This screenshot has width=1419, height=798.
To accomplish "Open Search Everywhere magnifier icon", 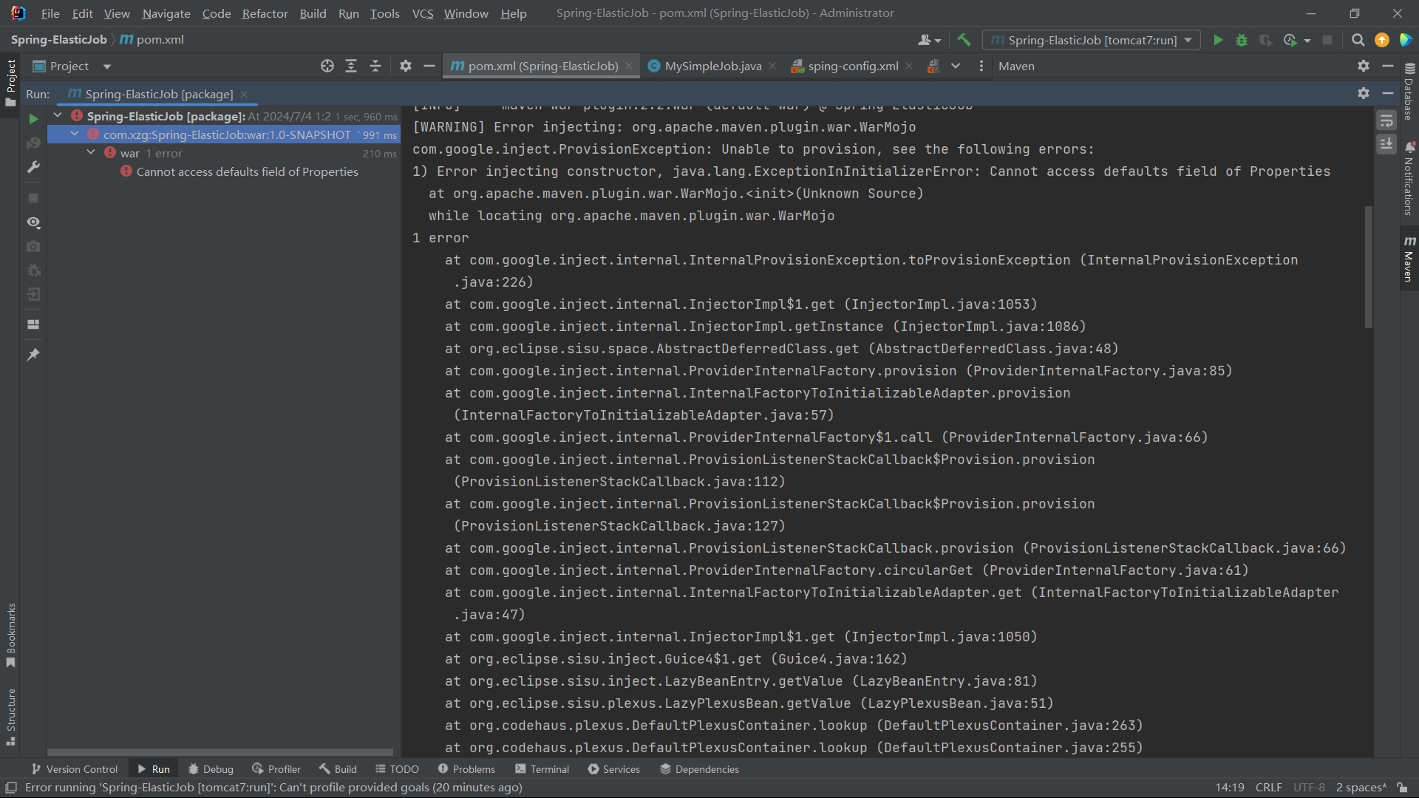I will (x=1358, y=40).
